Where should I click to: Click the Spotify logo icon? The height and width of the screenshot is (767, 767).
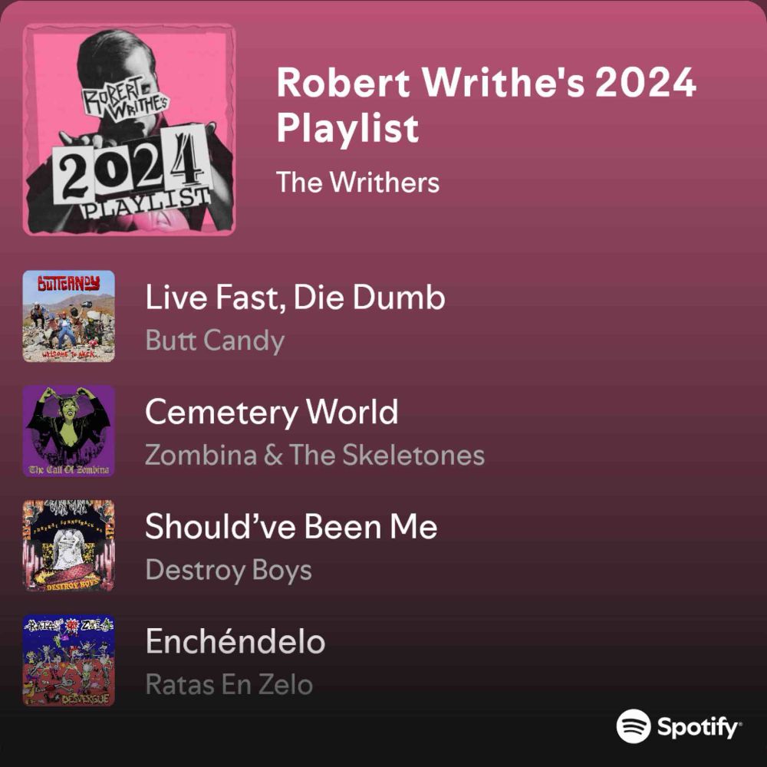tap(634, 726)
